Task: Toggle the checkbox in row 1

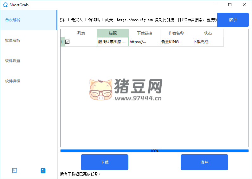Action: coord(68,42)
